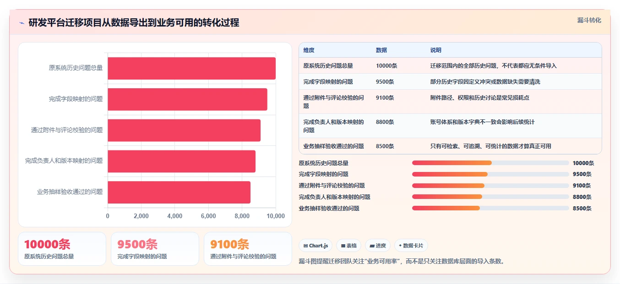The image size is (620, 284).
Task: Click the footer sentence about 业务可用率
Action: [x=402, y=261]
